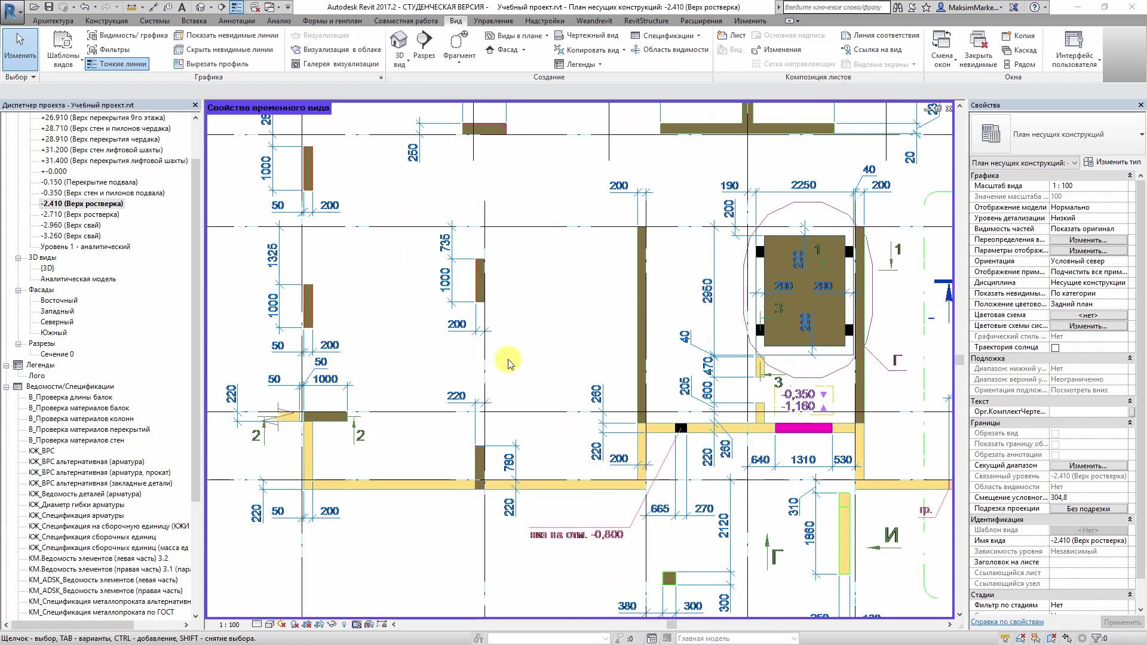The height and width of the screenshot is (645, 1147).
Task: Click Закрыть невидимые windows tool
Action: tap(978, 49)
